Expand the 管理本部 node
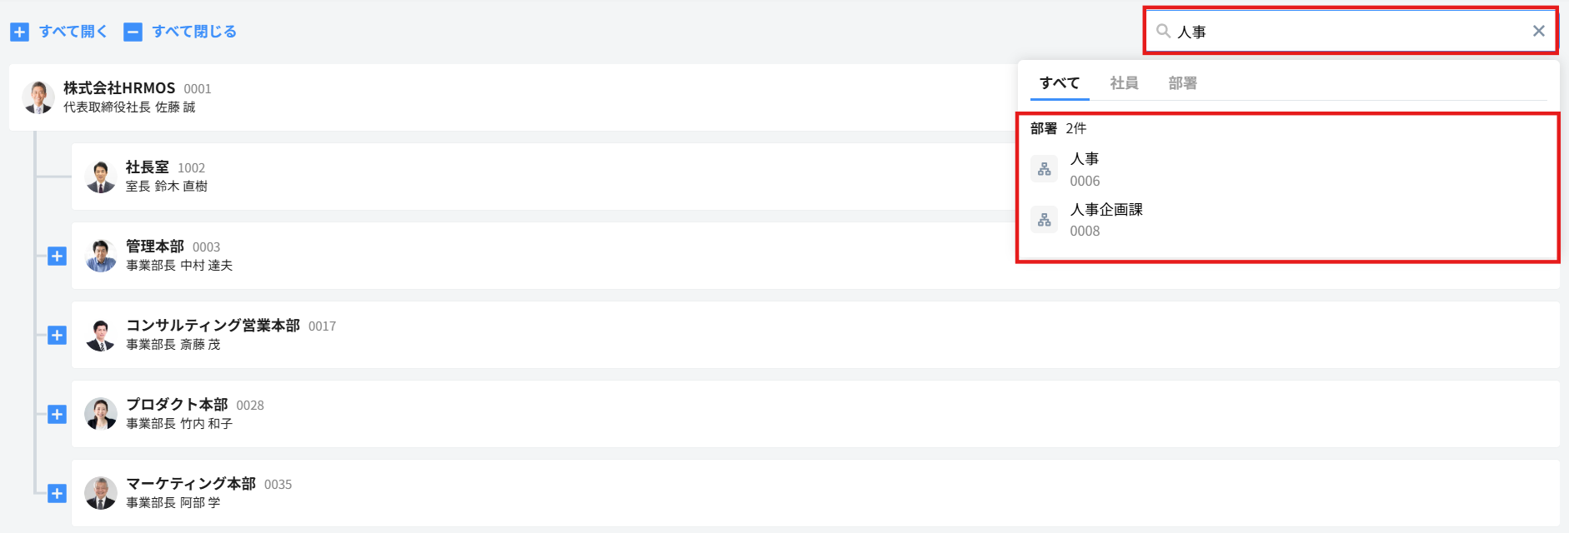Viewport: 1569px width, 533px height. coord(57,256)
